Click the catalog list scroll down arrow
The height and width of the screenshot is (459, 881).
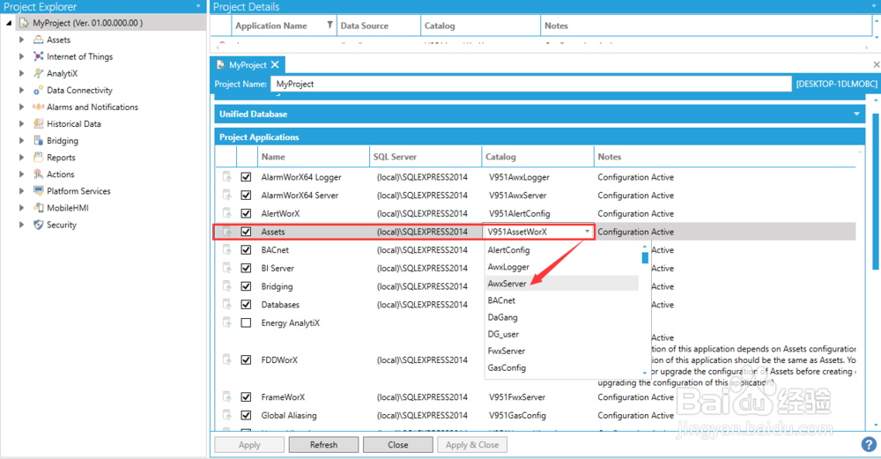point(645,373)
